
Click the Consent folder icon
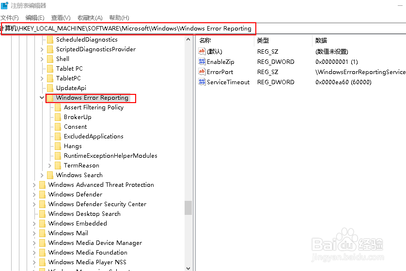(58, 127)
